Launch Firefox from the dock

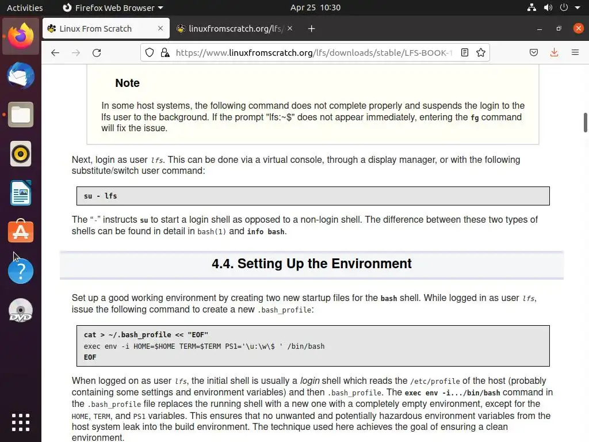click(x=21, y=36)
